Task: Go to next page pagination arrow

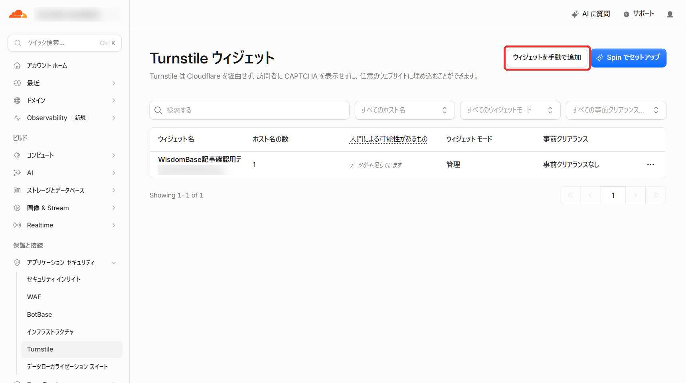Action: coord(635,195)
